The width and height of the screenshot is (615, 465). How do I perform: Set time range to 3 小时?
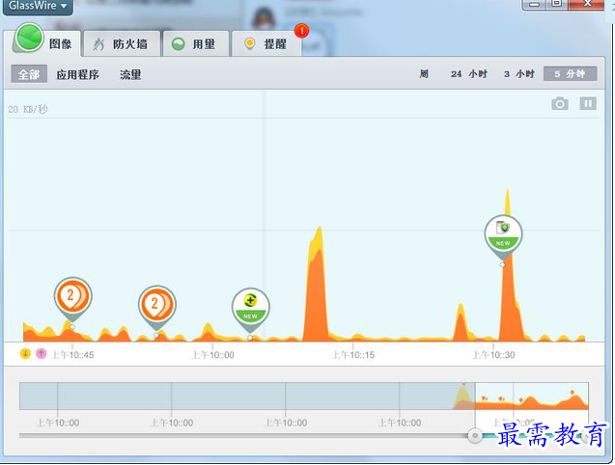click(x=518, y=73)
